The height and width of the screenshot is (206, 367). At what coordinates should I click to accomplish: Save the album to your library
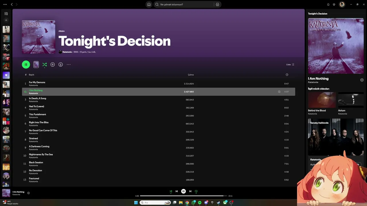(x=52, y=64)
